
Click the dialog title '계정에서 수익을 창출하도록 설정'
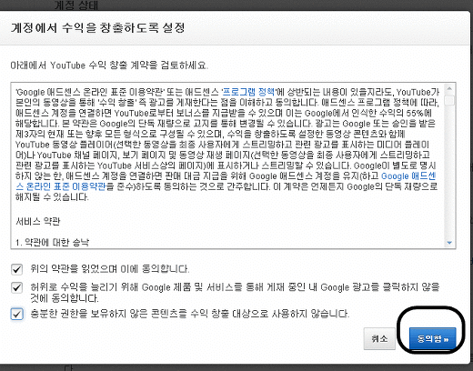tap(98, 28)
